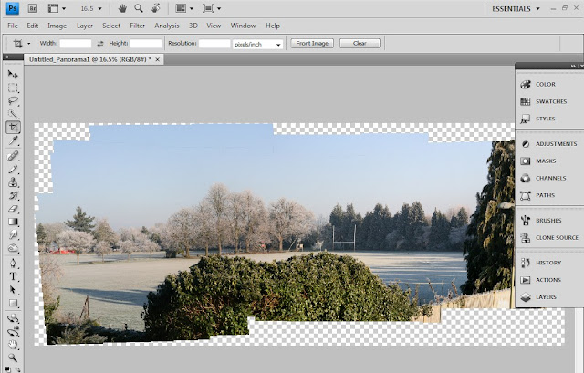
Task: Select the Clone Stamp tool
Action: (13, 182)
